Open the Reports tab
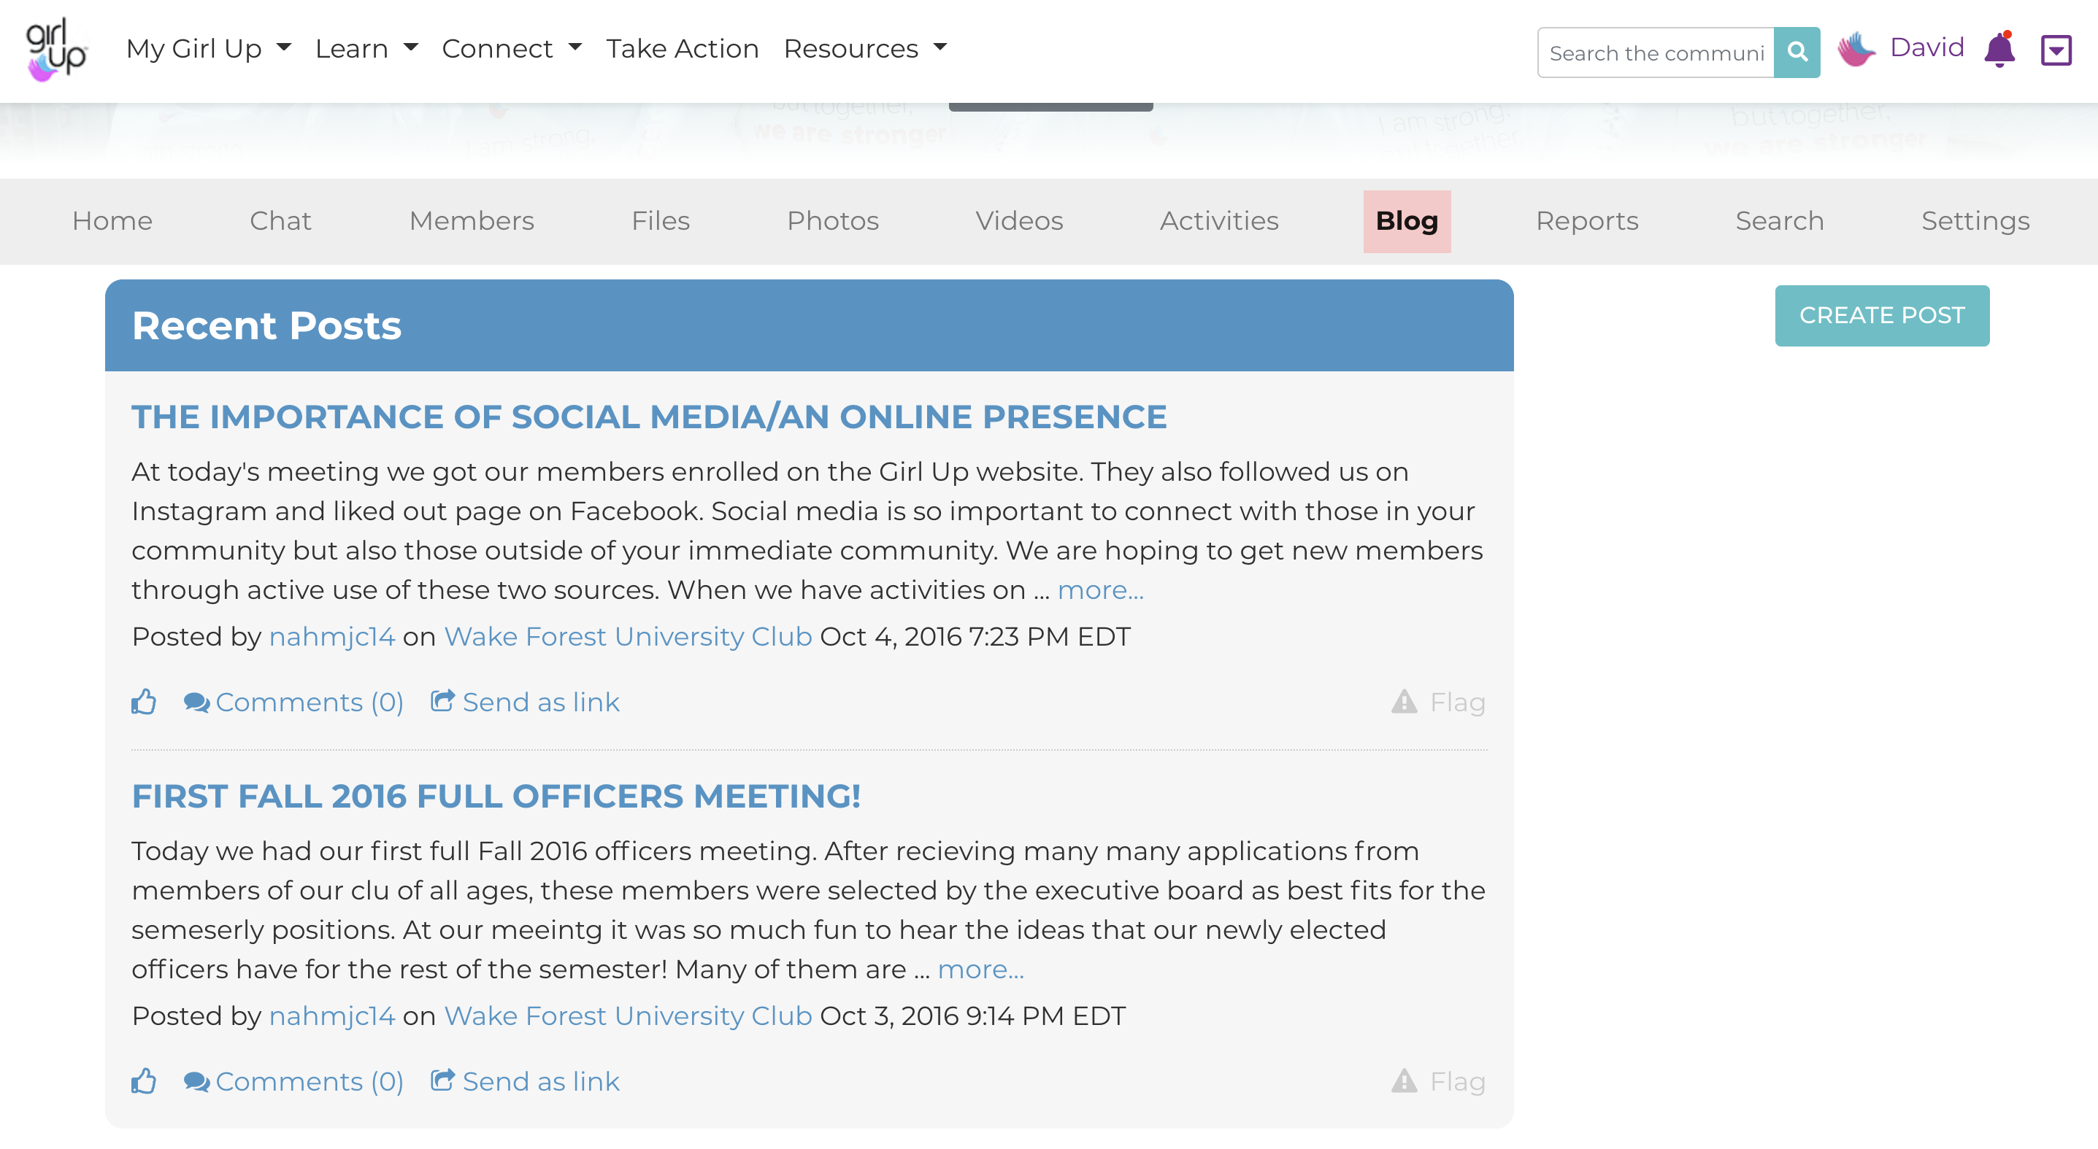This screenshot has height=1149, width=2098. click(1586, 221)
